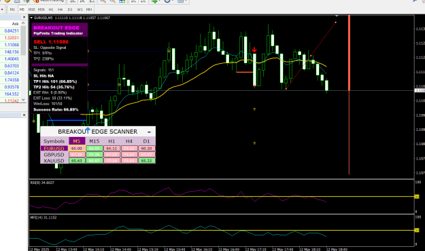Click the RSI yellow 50 level marker
This screenshot has height=251, width=425.
(x=417, y=197)
